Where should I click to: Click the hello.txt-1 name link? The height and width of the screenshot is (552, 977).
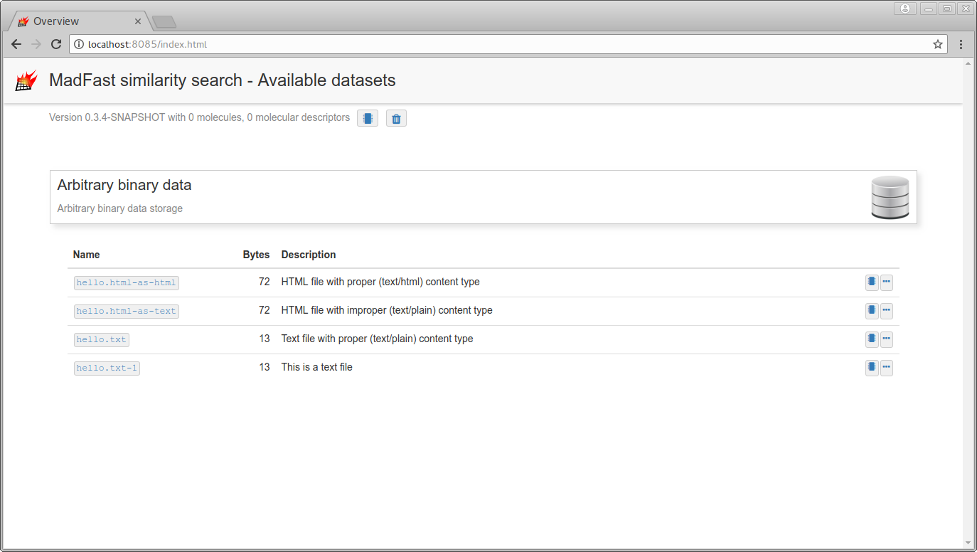pos(107,368)
